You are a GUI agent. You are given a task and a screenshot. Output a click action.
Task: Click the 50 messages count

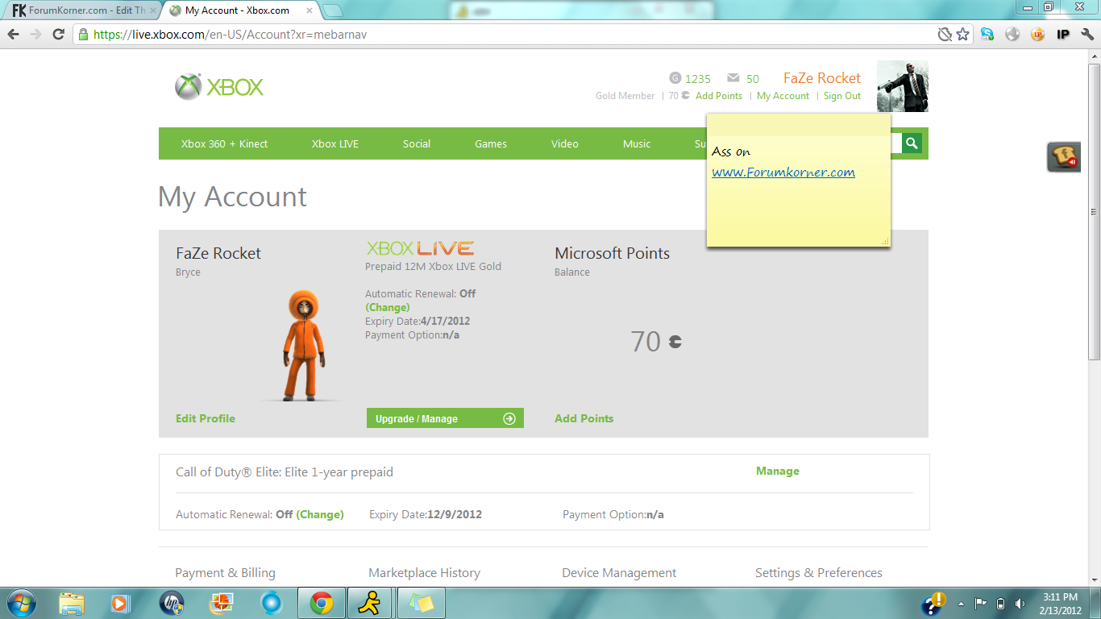click(x=753, y=79)
